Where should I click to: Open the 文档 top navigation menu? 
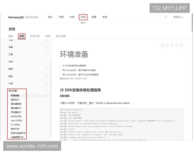click(83, 17)
